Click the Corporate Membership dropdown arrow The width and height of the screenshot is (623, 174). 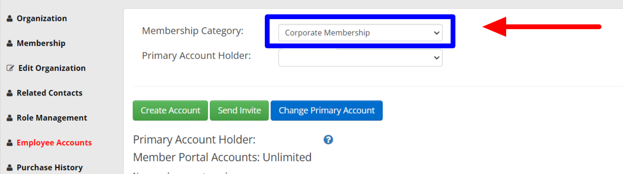[436, 33]
